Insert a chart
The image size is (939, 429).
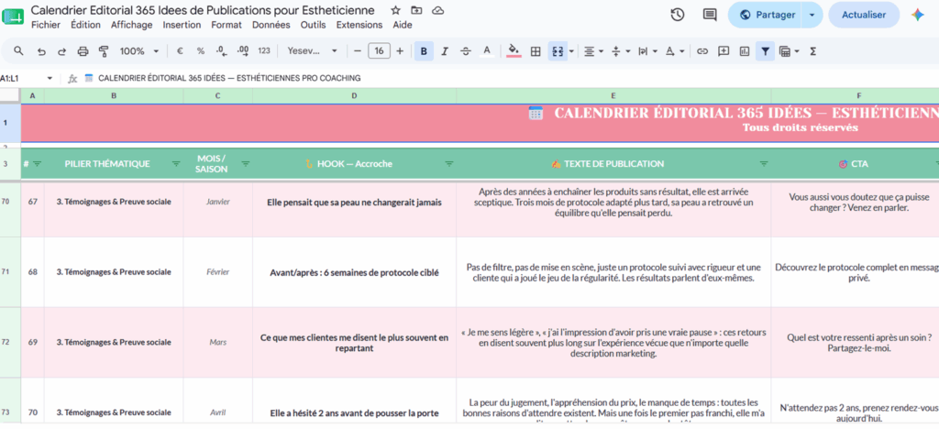click(745, 51)
